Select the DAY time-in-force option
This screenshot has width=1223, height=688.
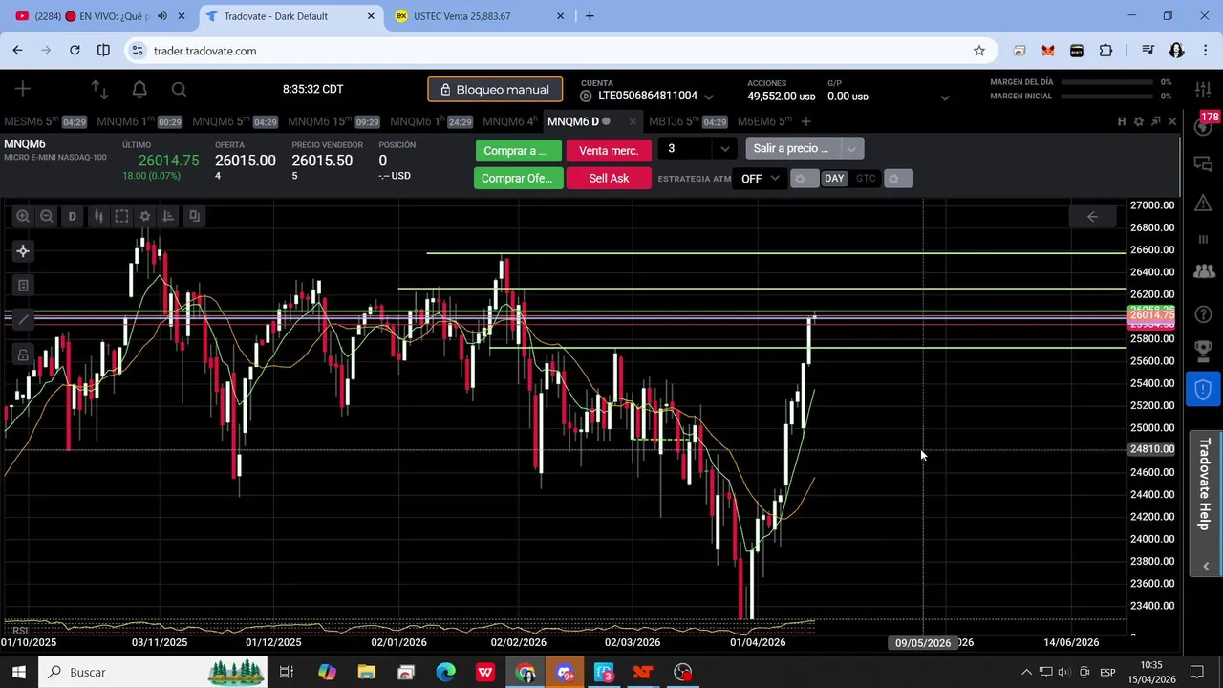click(x=834, y=179)
